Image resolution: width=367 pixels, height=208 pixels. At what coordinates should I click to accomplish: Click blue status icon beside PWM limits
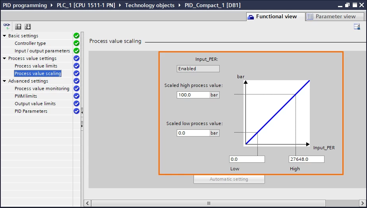[x=76, y=96]
